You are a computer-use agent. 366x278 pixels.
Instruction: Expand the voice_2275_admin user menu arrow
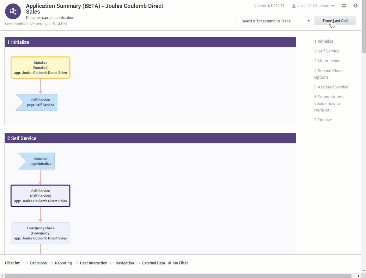tap(333, 6)
